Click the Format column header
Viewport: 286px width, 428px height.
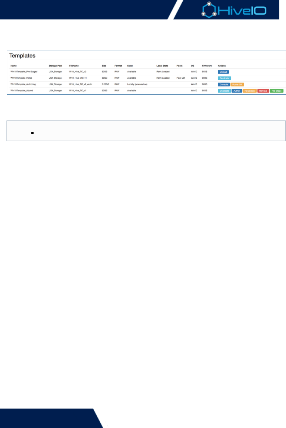click(x=118, y=66)
